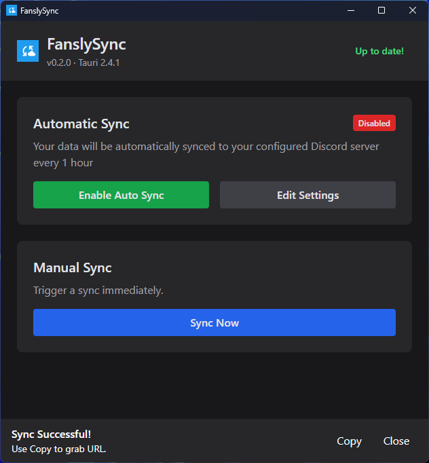The image size is (429, 463).
Task: Open Edit Settings for automatic sync
Action: (307, 195)
